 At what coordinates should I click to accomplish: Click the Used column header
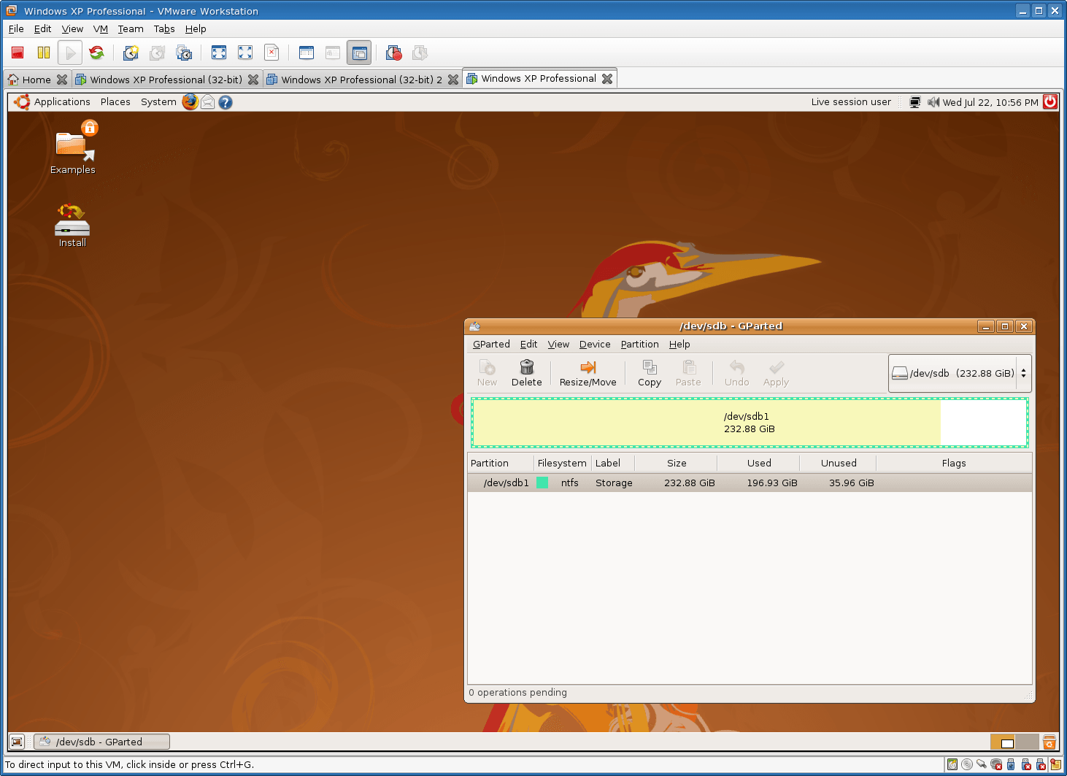758,463
